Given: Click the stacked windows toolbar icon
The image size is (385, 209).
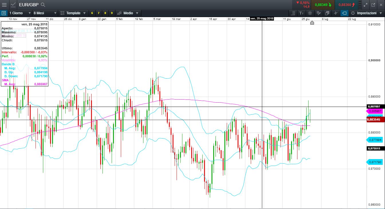Looking at the screenshot, I should click(327, 13).
